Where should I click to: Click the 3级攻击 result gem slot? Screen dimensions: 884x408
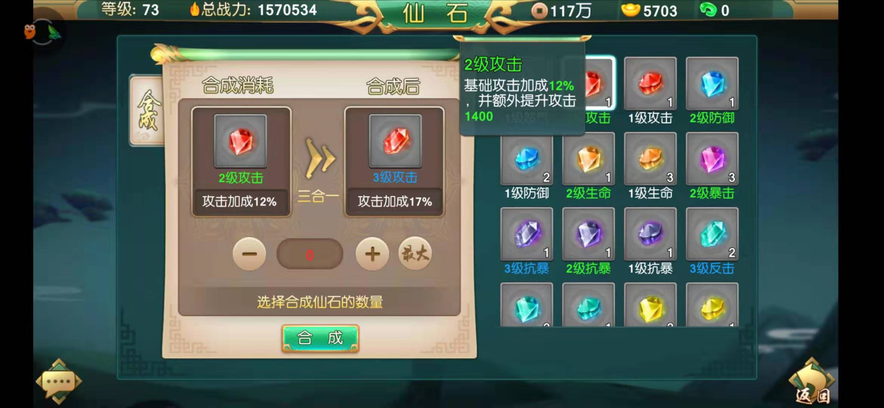[395, 141]
